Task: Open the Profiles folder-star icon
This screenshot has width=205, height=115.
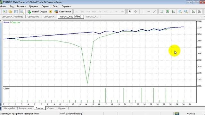Action: point(11,11)
